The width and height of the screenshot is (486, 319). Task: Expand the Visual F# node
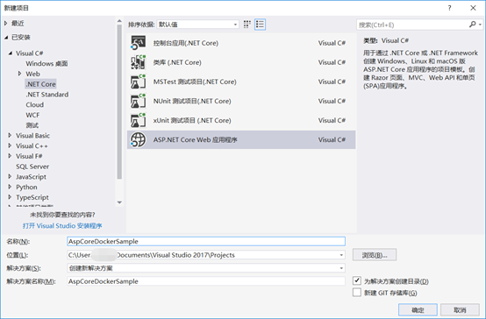[x=10, y=156]
